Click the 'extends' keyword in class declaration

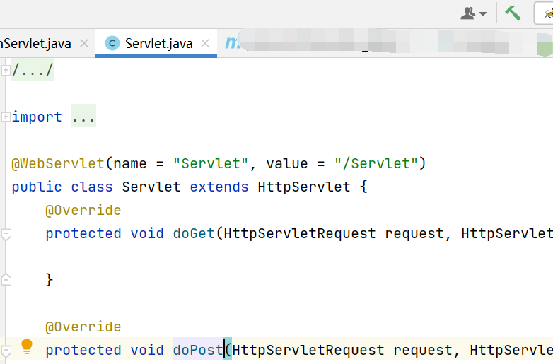click(x=219, y=187)
